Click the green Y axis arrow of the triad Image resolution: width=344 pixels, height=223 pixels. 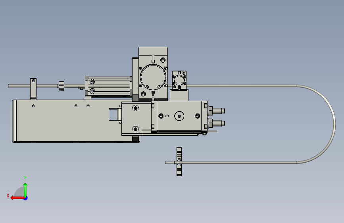tap(25, 190)
